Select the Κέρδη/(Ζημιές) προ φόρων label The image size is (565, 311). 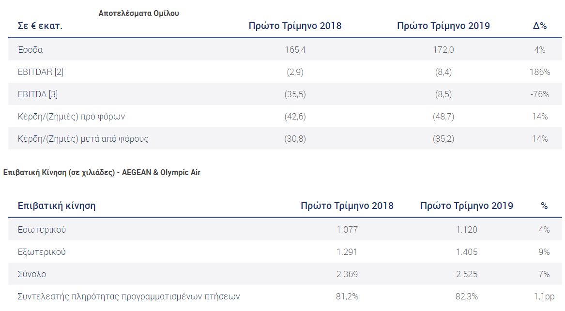point(71,117)
